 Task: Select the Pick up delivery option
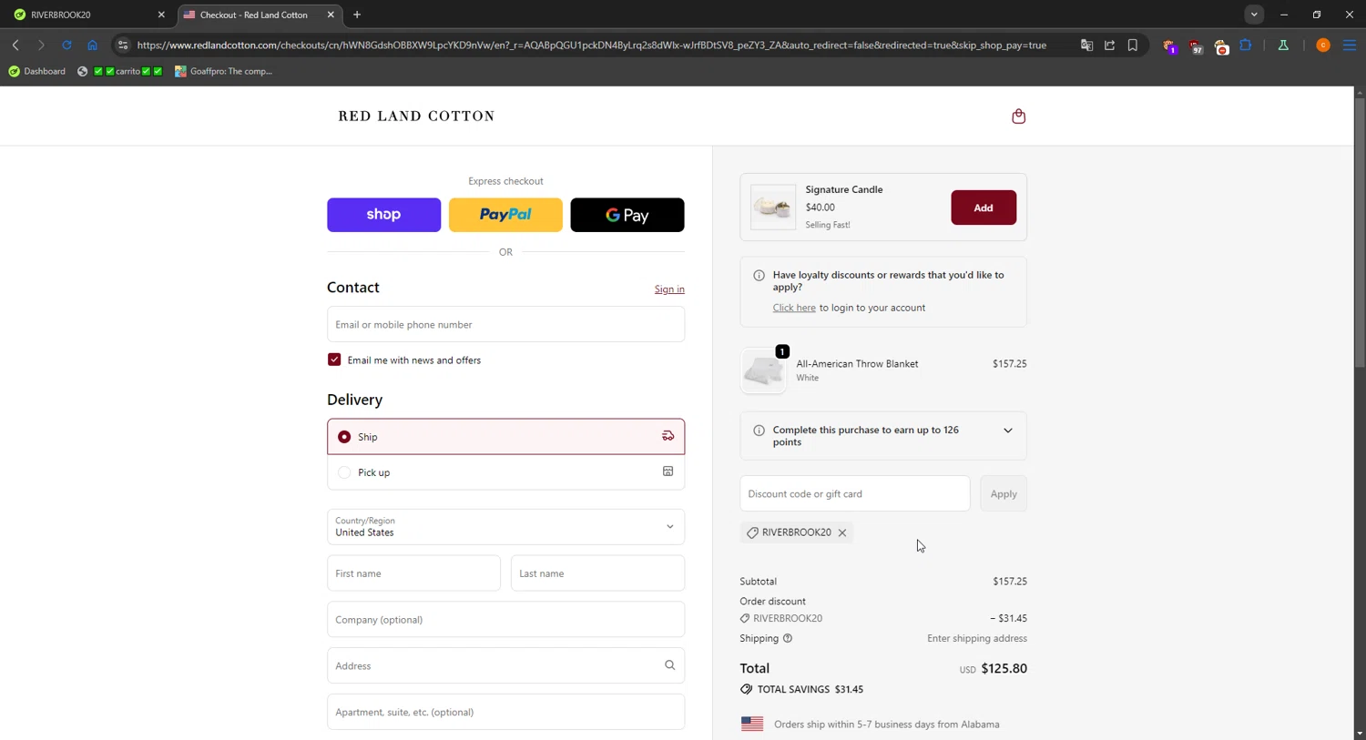pyautogui.click(x=505, y=472)
